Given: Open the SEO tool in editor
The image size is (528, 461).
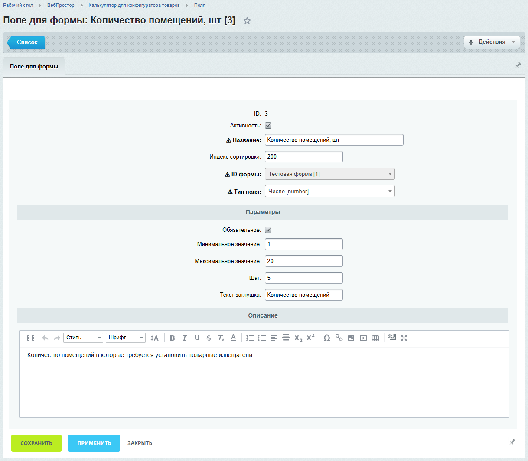Looking at the screenshot, I should point(391,337).
